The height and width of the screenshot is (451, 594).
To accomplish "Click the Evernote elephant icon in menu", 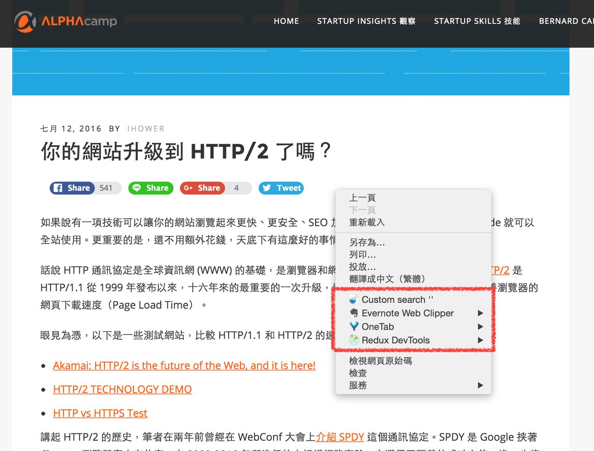I will [x=354, y=313].
